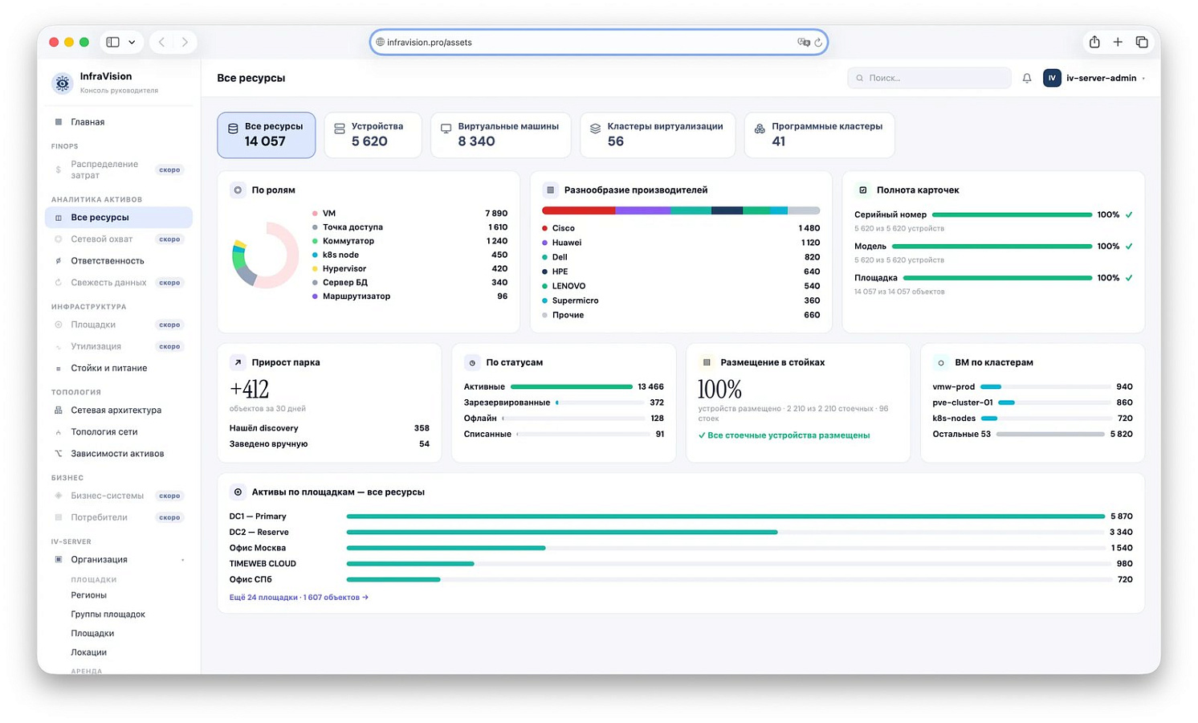This screenshot has height=723, width=1198.
Task: Select the Устройства 5 620 tab
Action: (x=373, y=135)
